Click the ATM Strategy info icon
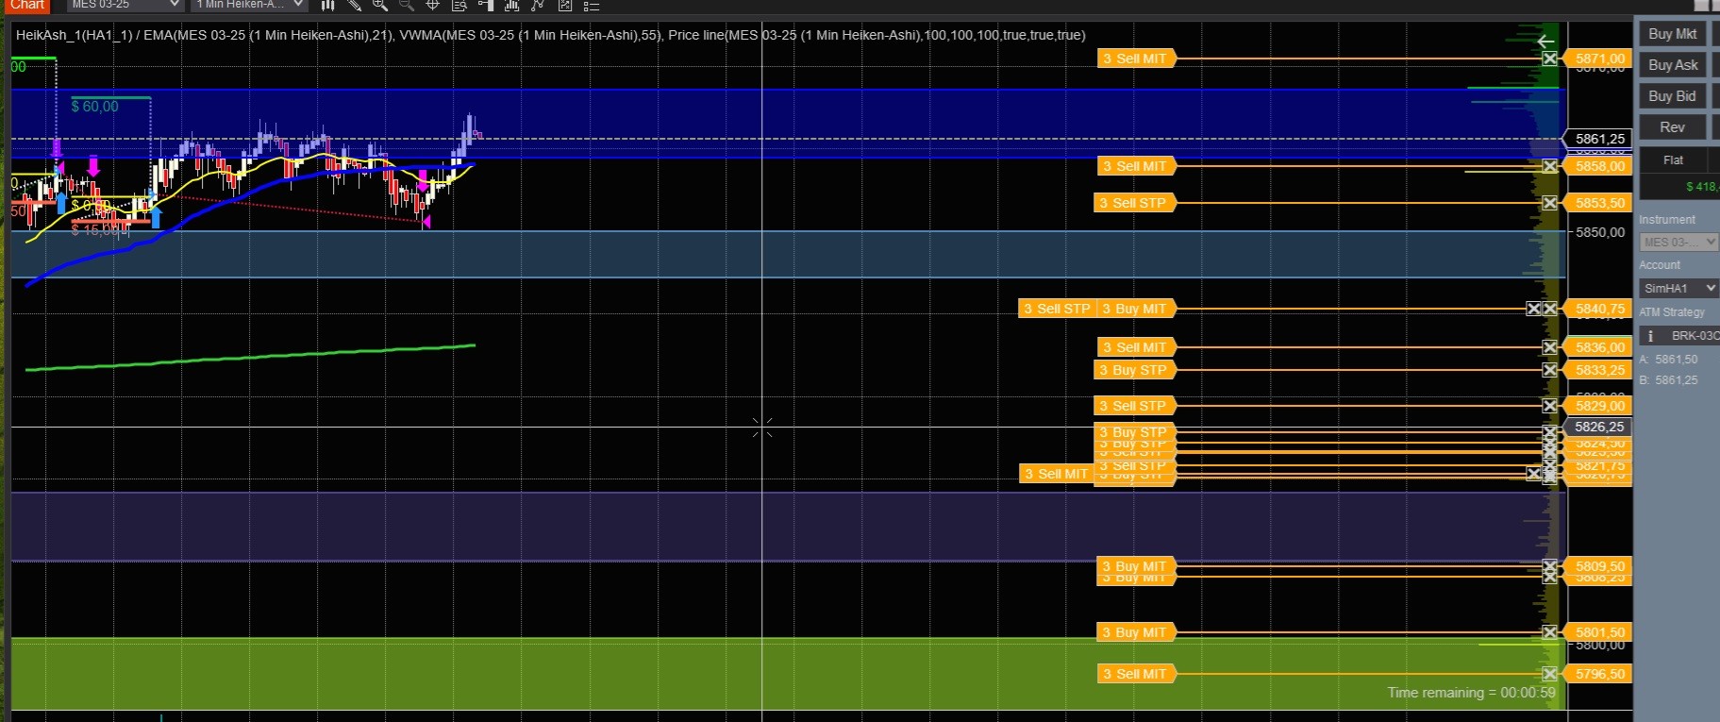Screen dimensions: 1720x722 coord(1650,336)
